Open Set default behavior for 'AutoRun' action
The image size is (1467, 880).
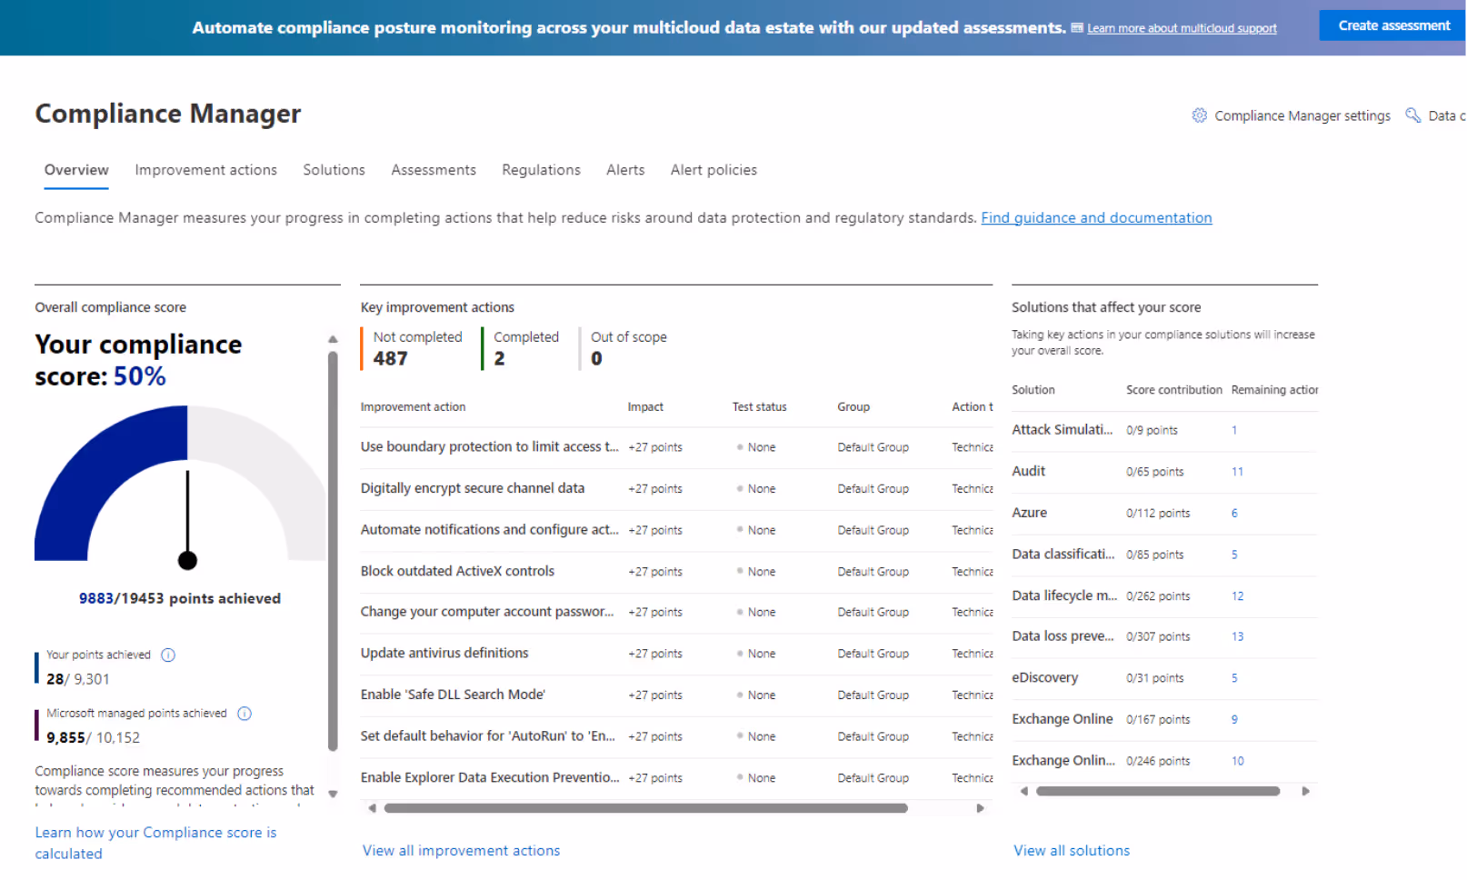coord(487,736)
